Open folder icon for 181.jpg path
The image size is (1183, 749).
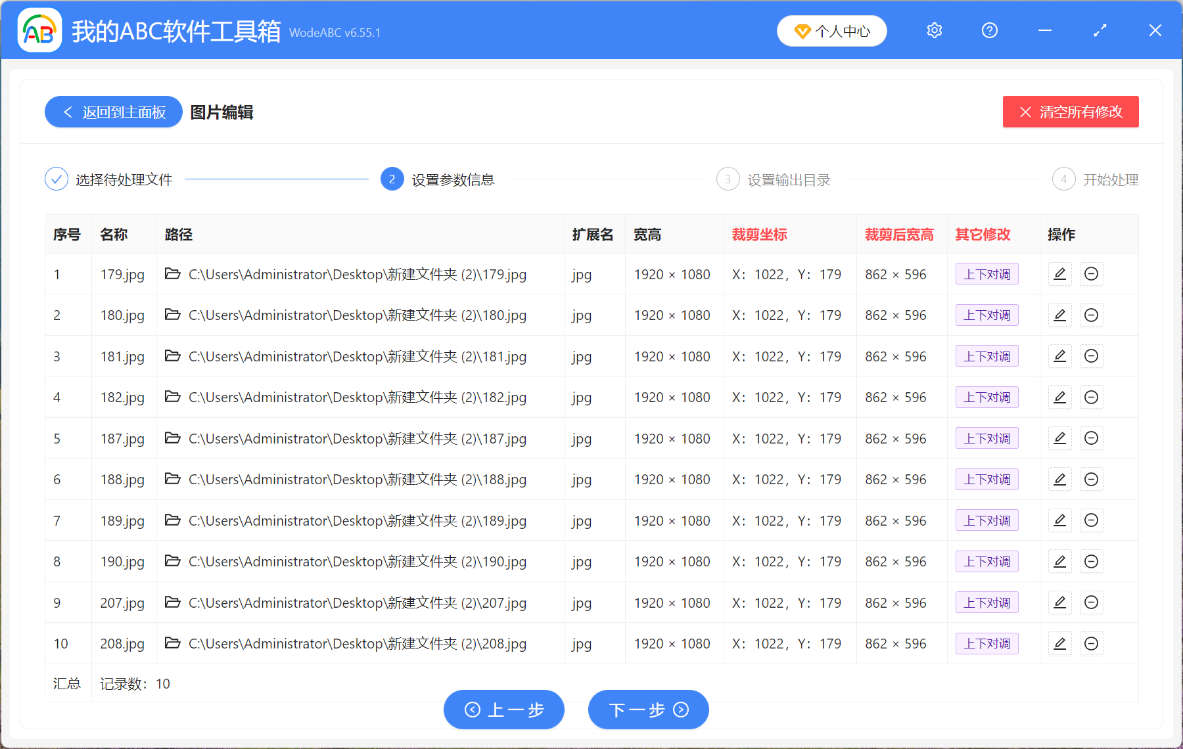[172, 356]
